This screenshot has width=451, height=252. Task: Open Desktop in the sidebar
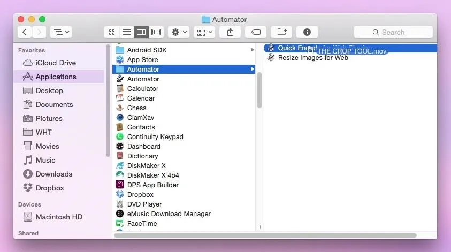59,90
